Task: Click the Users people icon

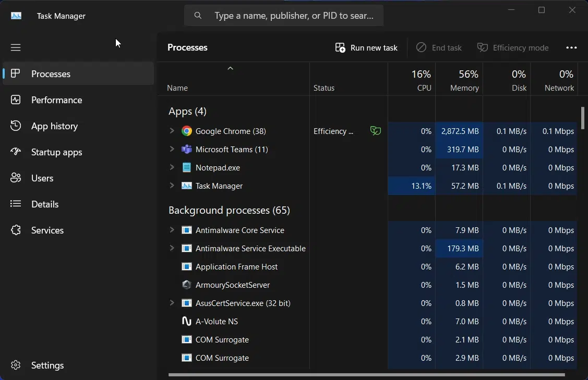Action: point(15,178)
